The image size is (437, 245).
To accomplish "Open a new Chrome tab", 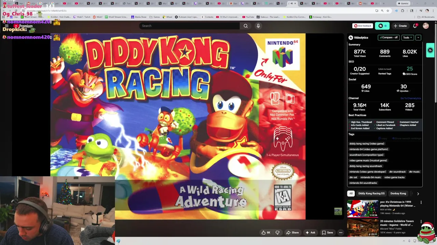I will (x=383, y=3).
